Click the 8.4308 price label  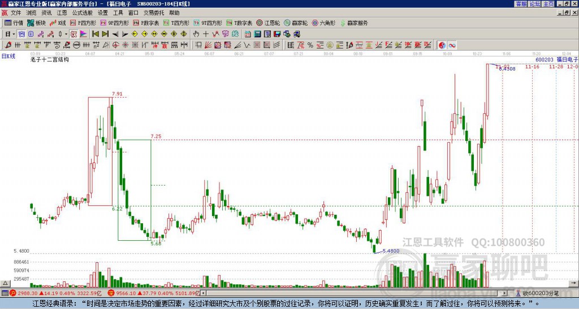click(x=507, y=69)
